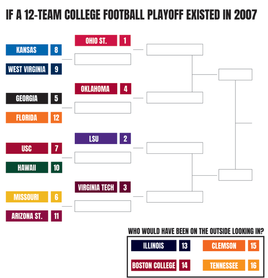Select the Virginia Tech team box
The width and height of the screenshot is (268, 278).
coord(96,187)
